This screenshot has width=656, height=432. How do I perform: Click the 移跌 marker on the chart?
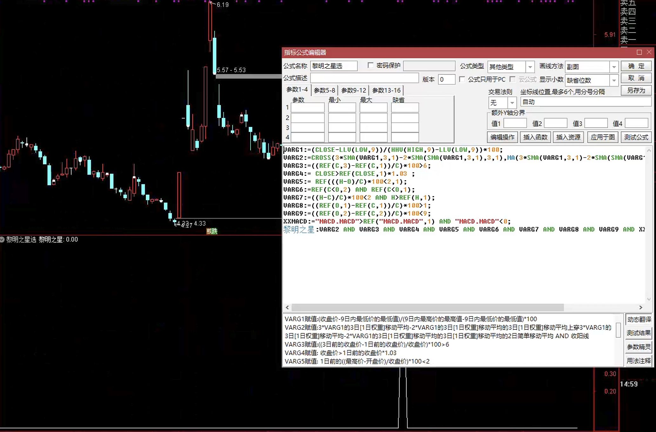(212, 231)
